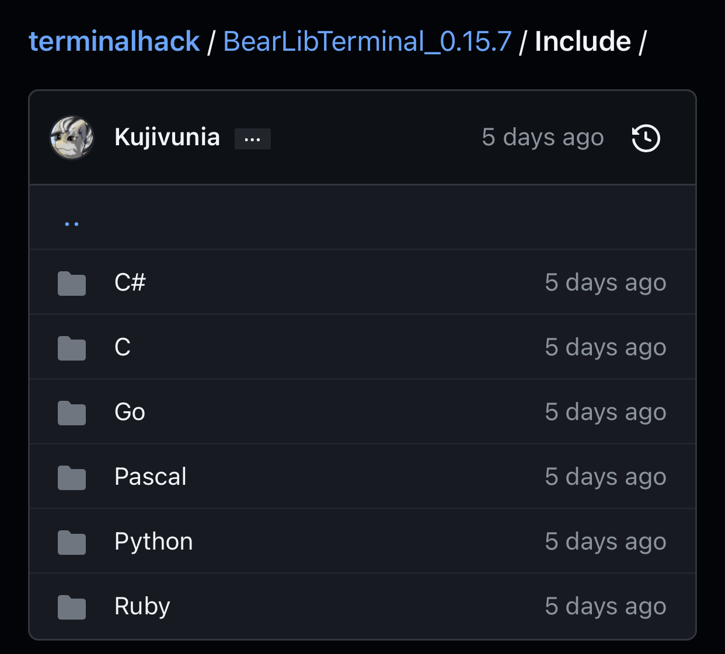
Task: Open the Go directory name
Action: [130, 412]
